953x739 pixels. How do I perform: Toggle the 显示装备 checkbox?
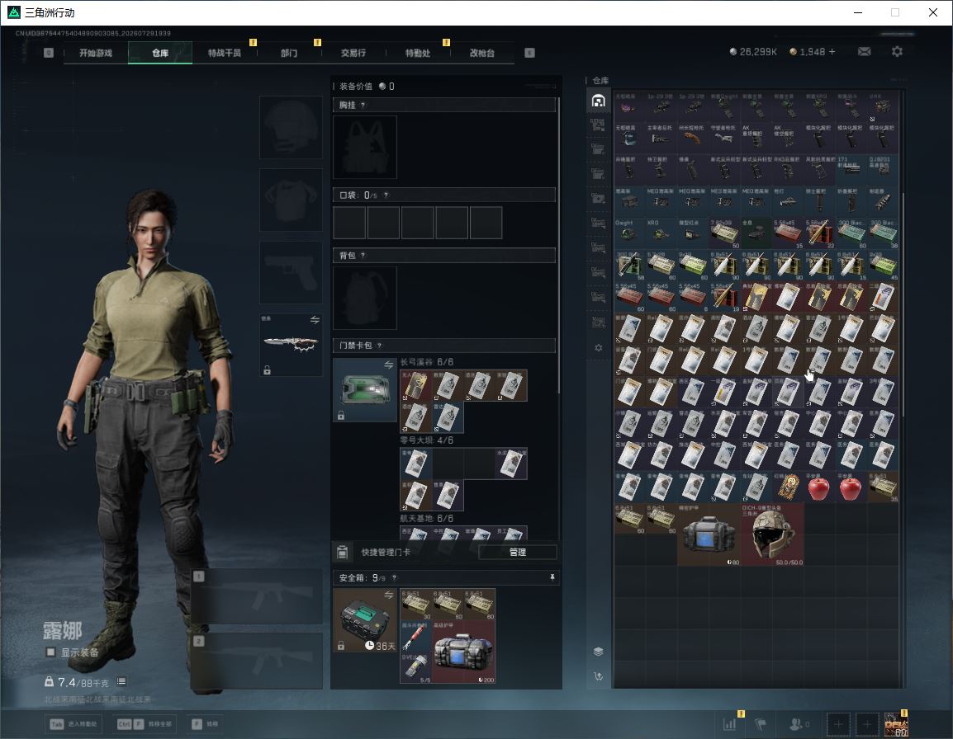tap(51, 652)
